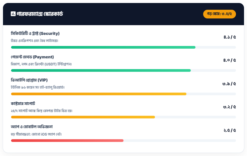Click the red app and mobile progress bar
The height and width of the screenshot is (156, 247).
[67, 140]
